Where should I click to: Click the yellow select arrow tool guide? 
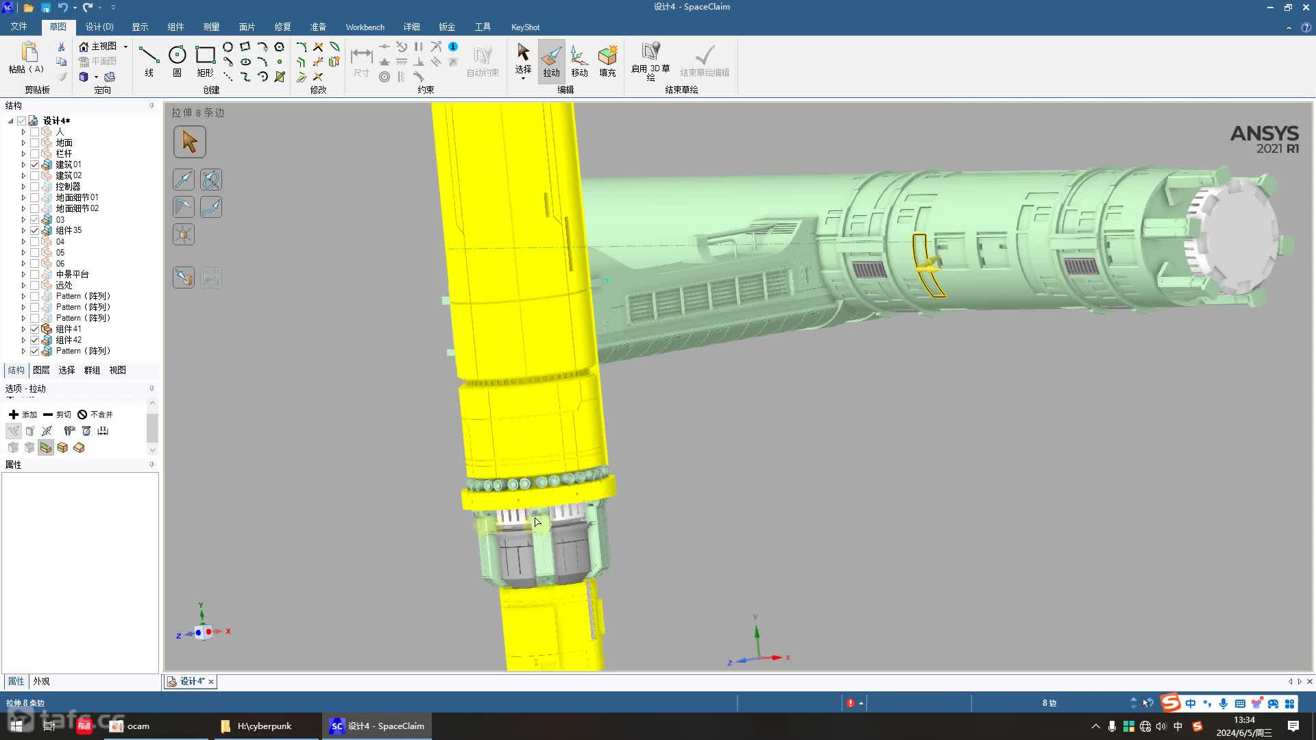click(189, 142)
